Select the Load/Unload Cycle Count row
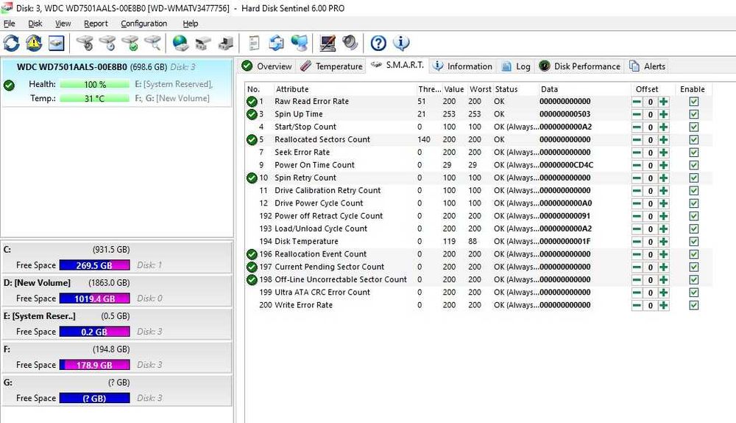Screen dimensions: 736x423 (x=479, y=228)
